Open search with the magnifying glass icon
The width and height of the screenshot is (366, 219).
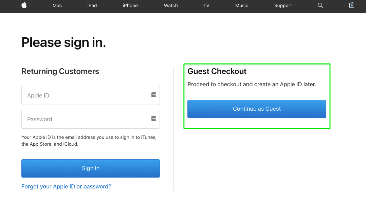coord(320,5)
